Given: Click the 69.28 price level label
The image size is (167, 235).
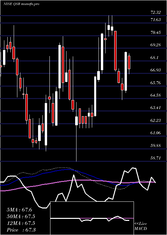Looking at the screenshot, I should coord(156,45).
